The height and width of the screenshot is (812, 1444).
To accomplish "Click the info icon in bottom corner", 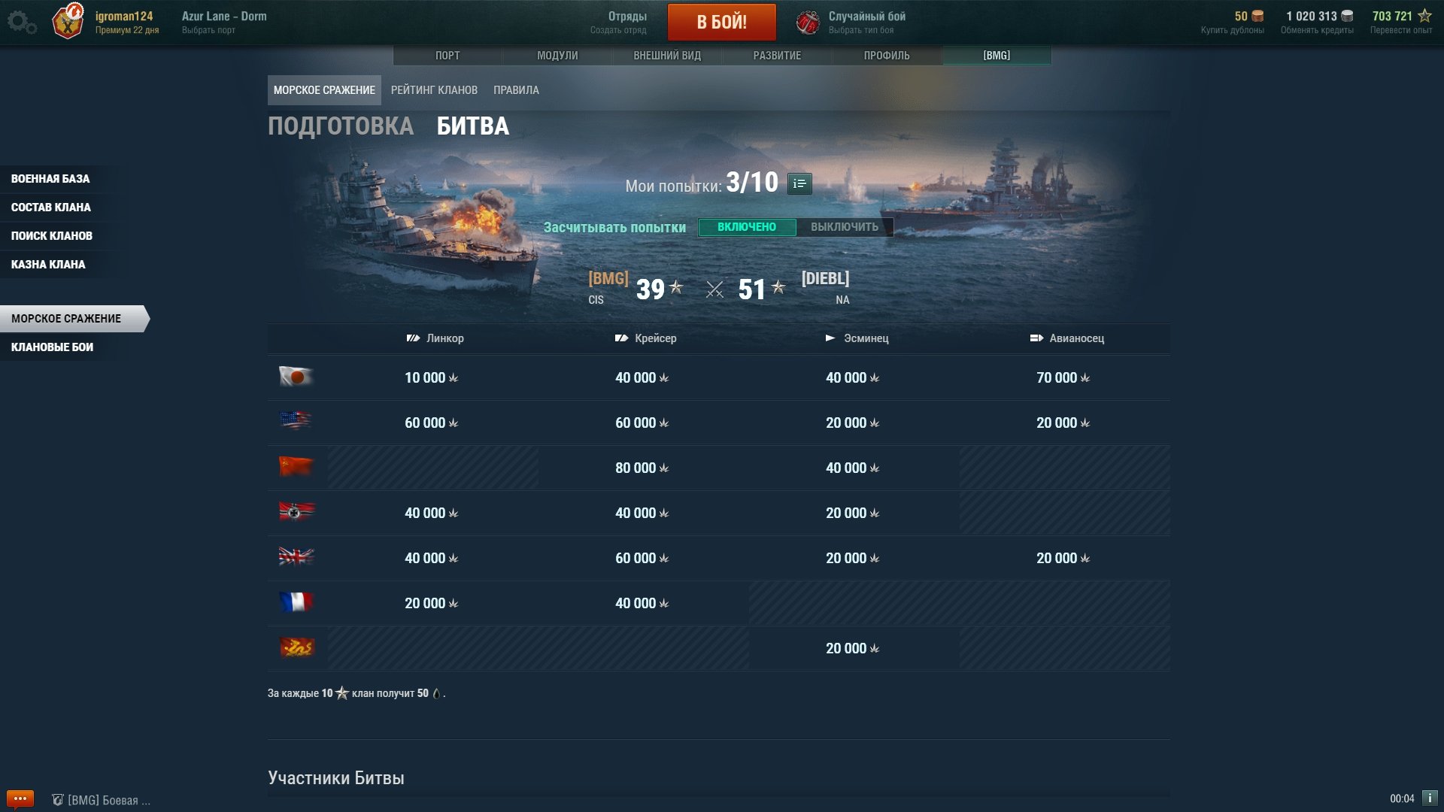I will tap(1430, 798).
